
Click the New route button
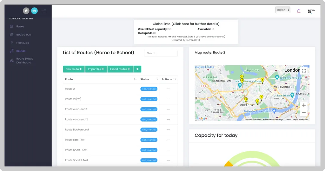pos(74,69)
